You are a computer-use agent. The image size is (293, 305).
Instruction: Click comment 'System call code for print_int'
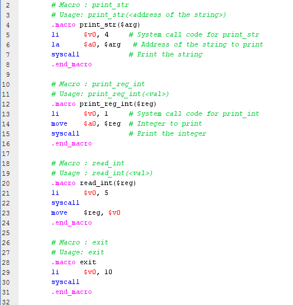[x=198, y=114]
